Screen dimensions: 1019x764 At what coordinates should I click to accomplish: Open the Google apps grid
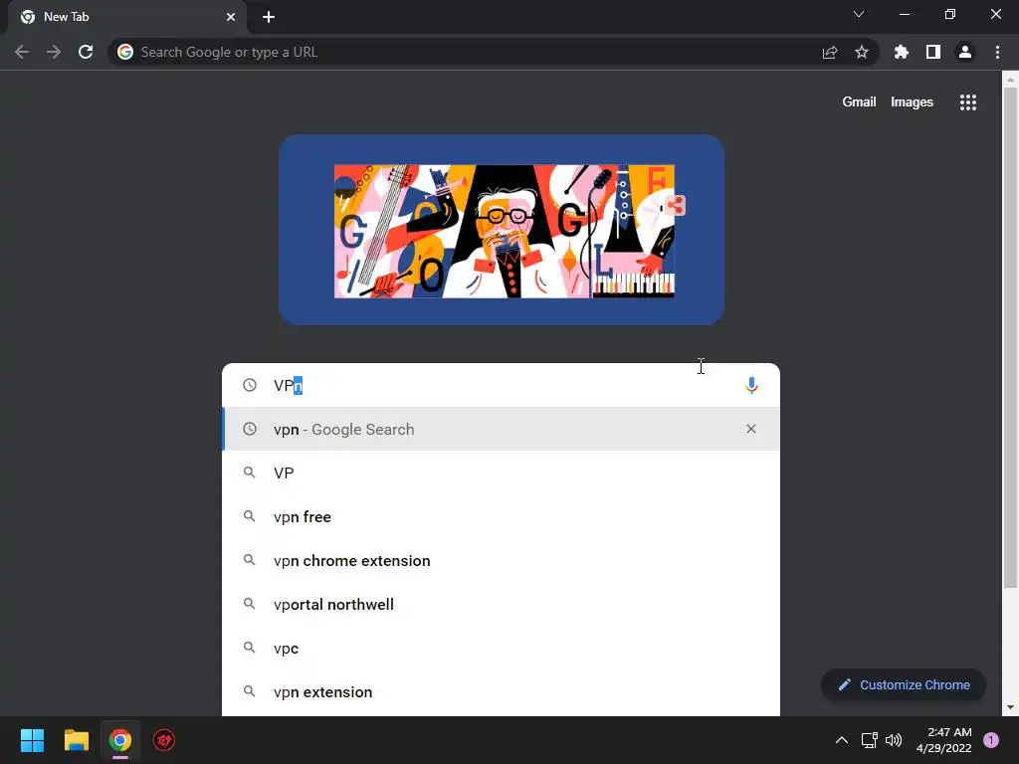click(x=968, y=102)
